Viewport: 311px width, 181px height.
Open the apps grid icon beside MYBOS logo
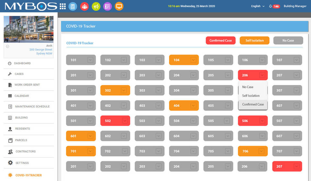63,6
